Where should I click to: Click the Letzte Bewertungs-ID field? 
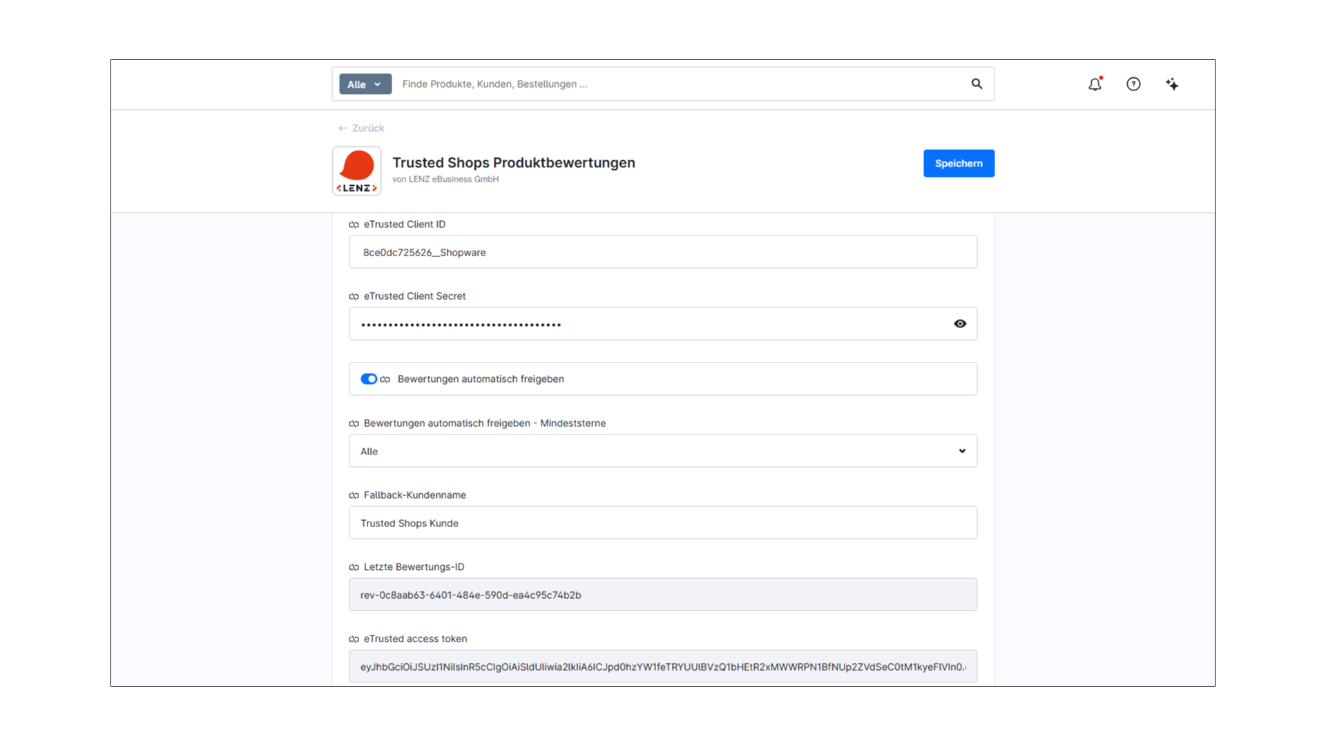coord(663,595)
